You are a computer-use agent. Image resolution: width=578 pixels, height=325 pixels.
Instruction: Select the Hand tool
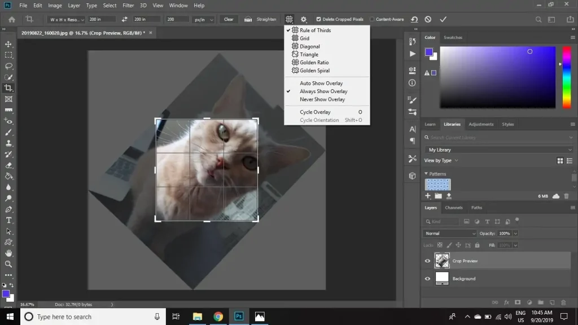point(8,253)
